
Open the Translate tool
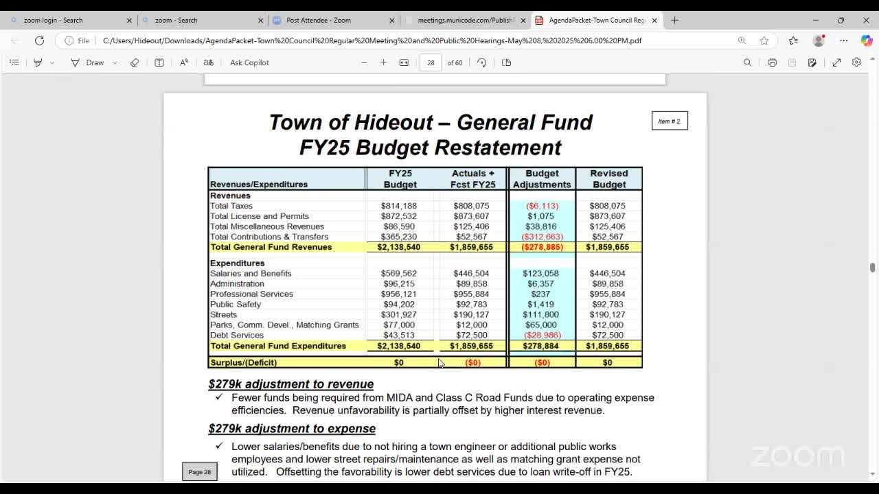tap(209, 62)
